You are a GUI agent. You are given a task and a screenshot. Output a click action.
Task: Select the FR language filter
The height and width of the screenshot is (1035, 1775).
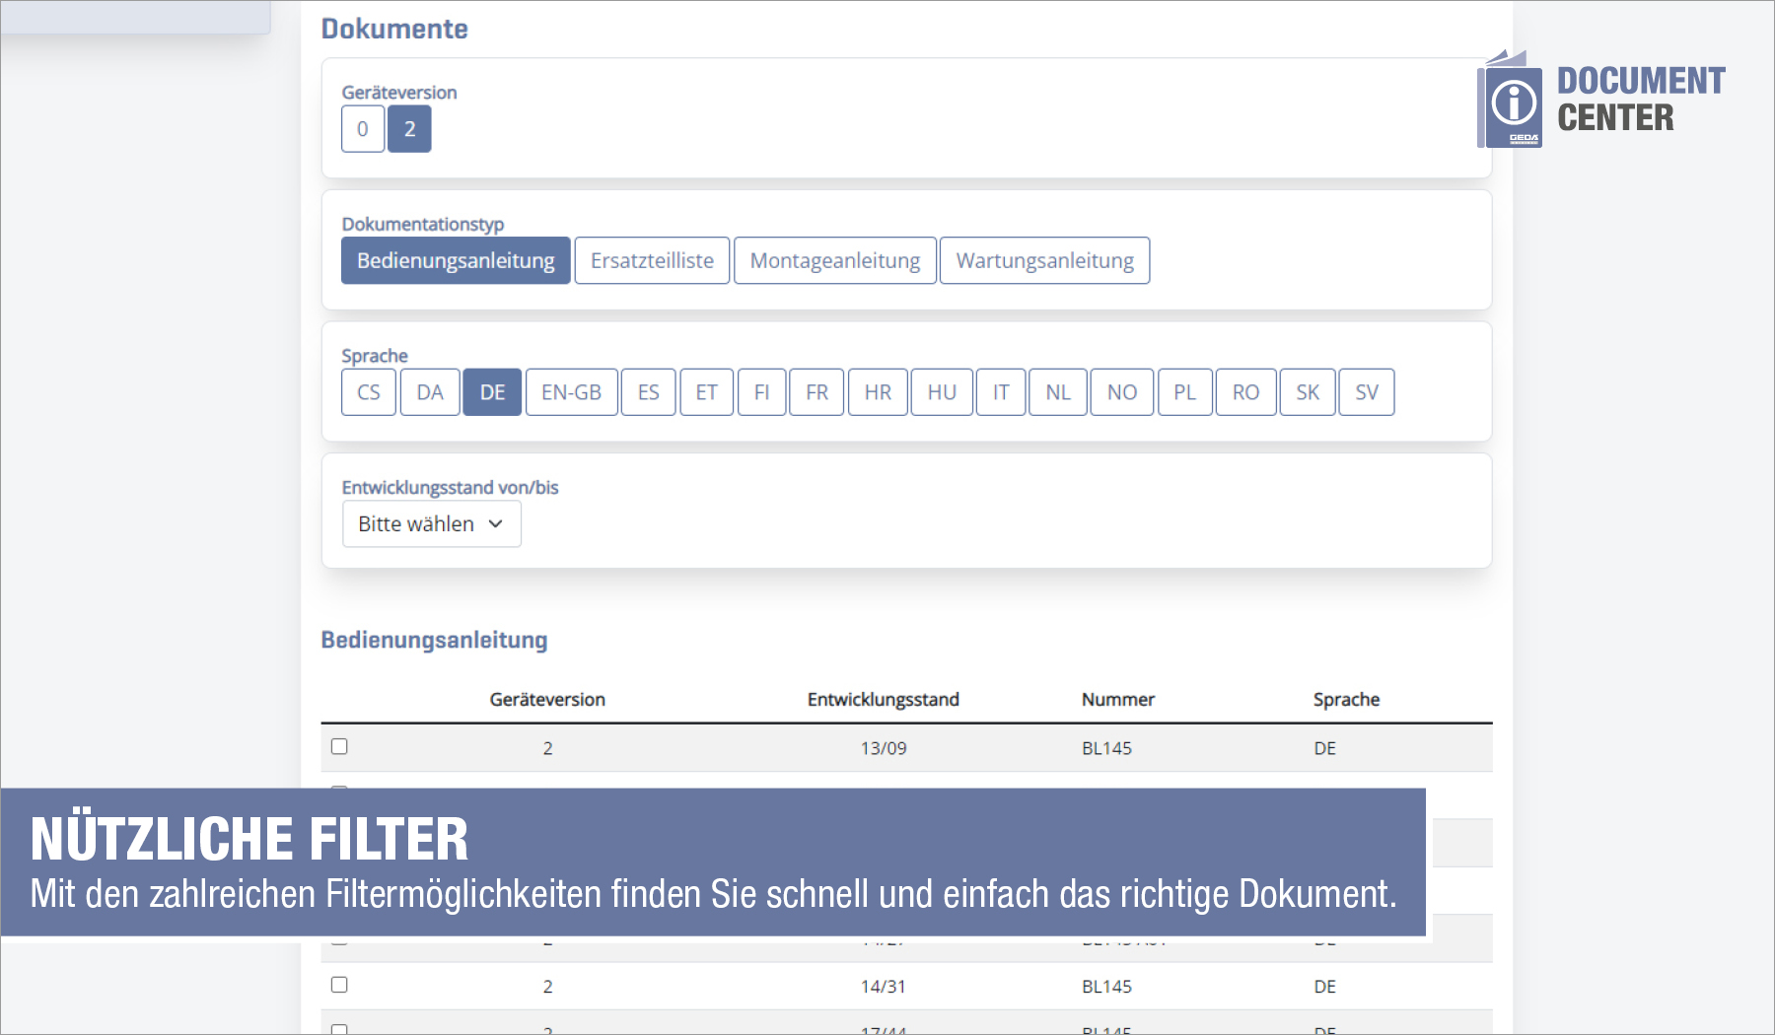point(817,392)
